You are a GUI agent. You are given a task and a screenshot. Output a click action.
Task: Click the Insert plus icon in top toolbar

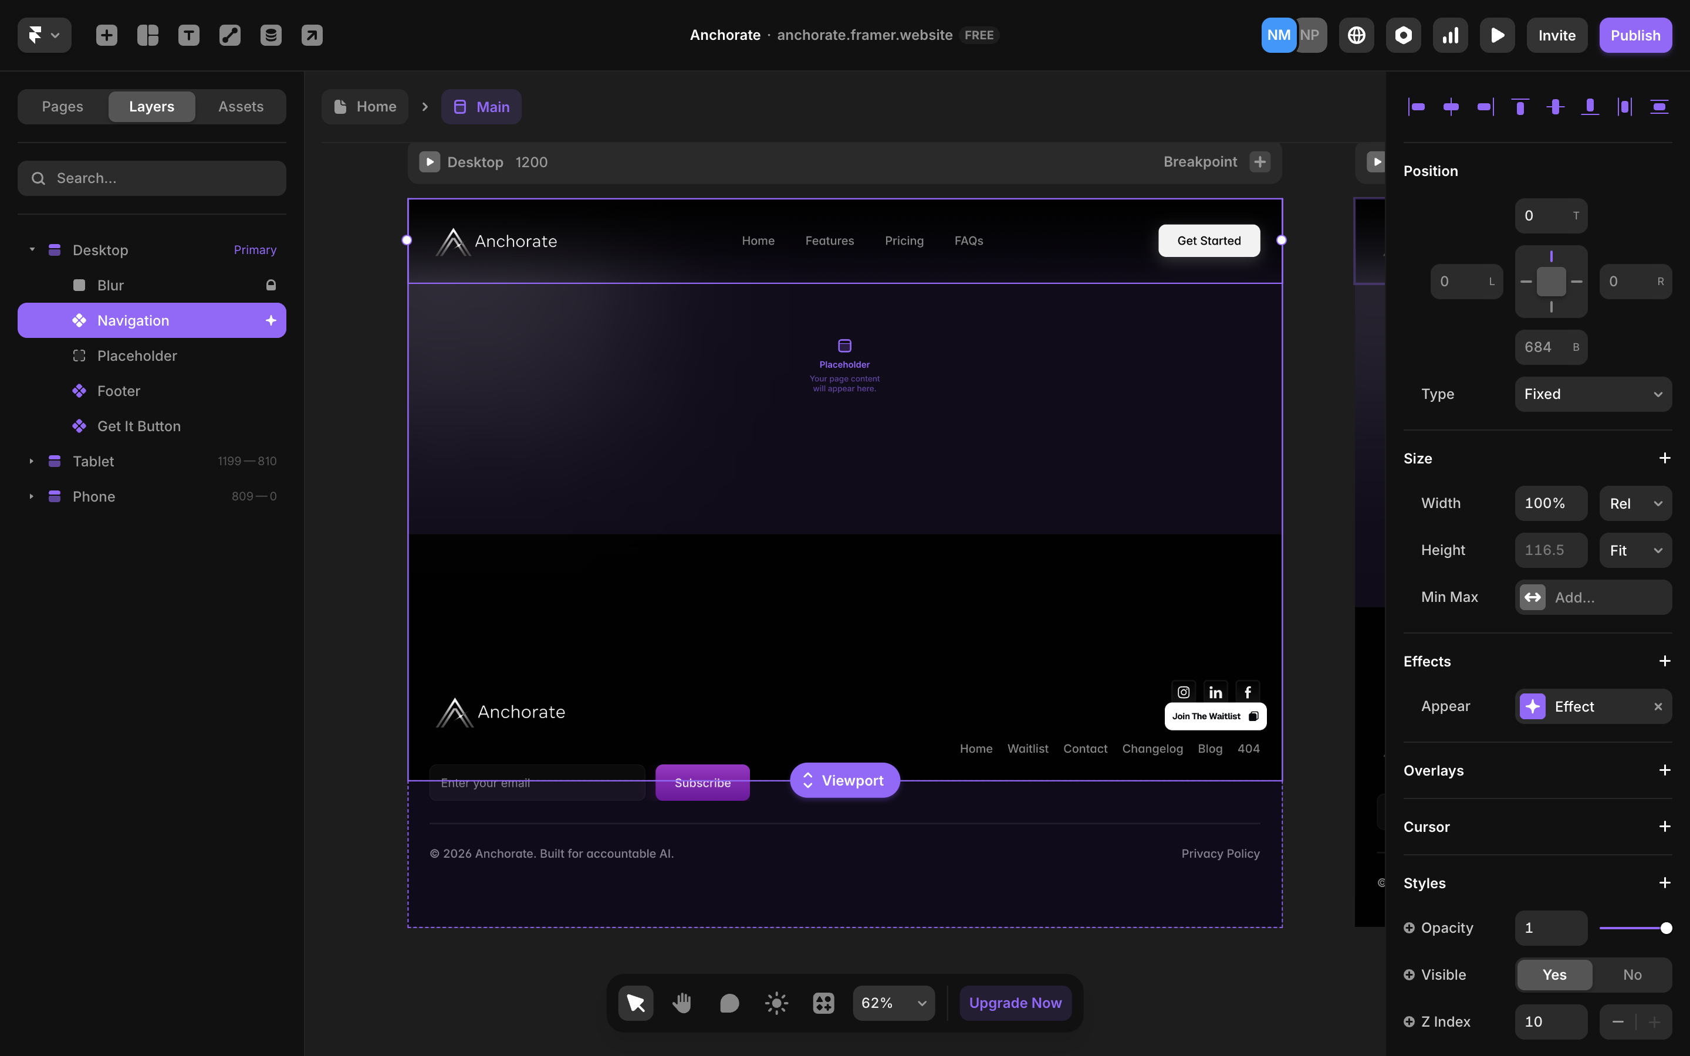(106, 35)
